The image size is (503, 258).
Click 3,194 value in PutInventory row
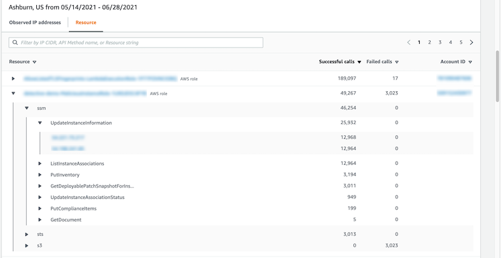349,175
